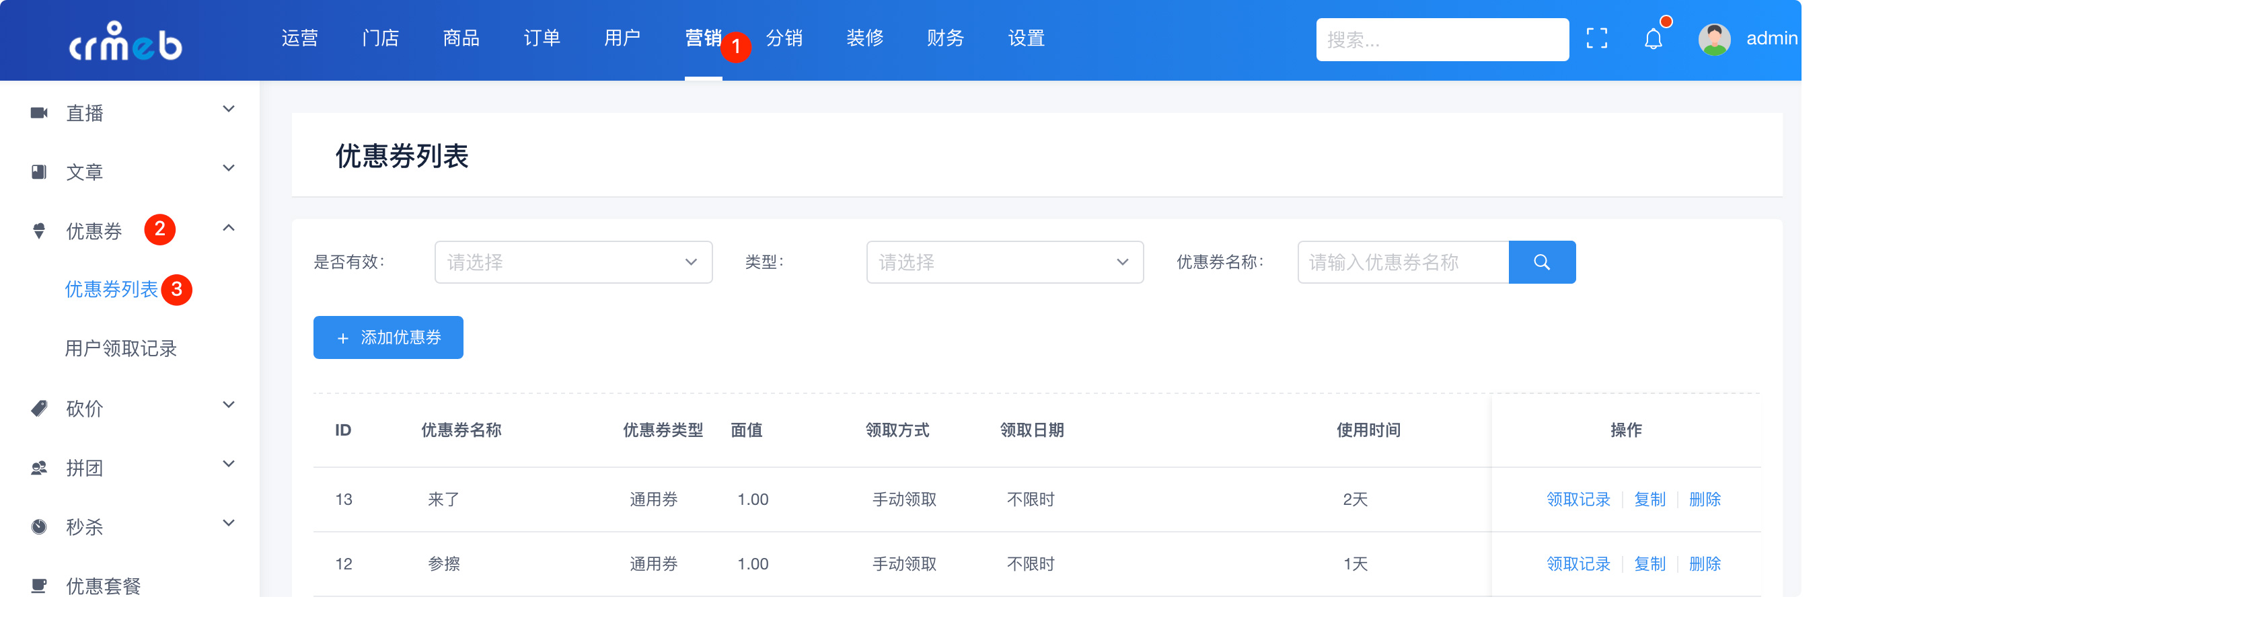
Task: Click the crmeb logo
Action: 126,41
